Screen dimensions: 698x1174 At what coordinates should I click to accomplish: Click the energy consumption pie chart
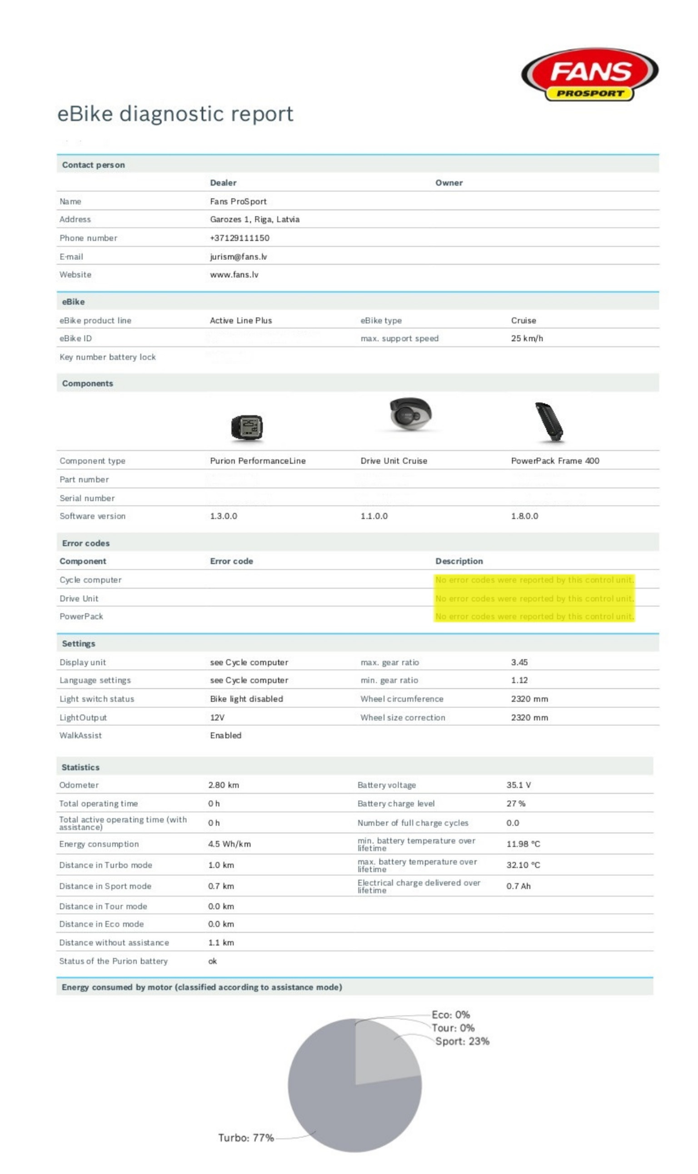click(x=354, y=1085)
